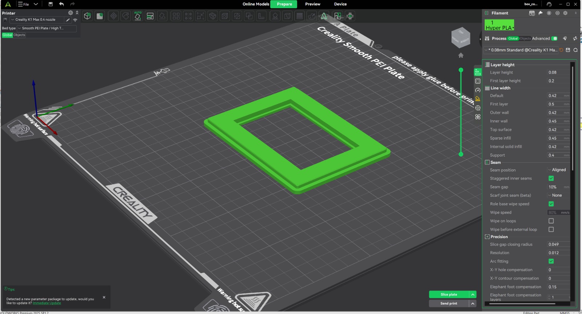Save the process preset
The height and width of the screenshot is (314, 582).
pos(568,50)
